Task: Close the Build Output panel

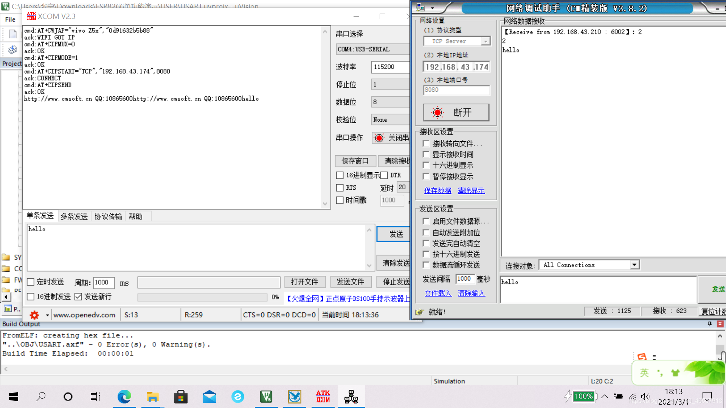Action: [x=720, y=324]
